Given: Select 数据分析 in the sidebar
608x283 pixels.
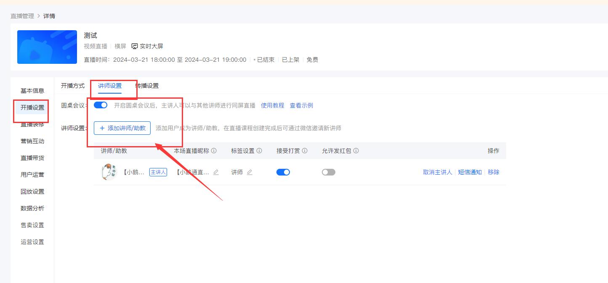Looking at the screenshot, I should 32,208.
